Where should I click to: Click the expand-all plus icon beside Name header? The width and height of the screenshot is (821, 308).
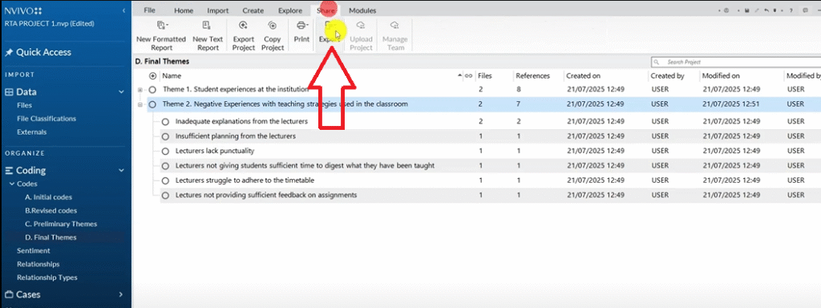pyautogui.click(x=152, y=76)
